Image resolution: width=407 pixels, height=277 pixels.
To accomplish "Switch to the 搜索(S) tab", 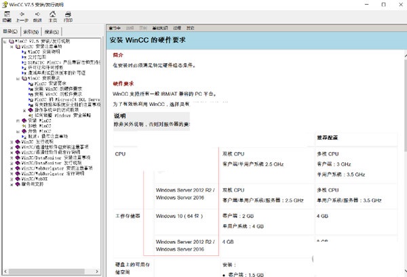I will click(52, 31).
